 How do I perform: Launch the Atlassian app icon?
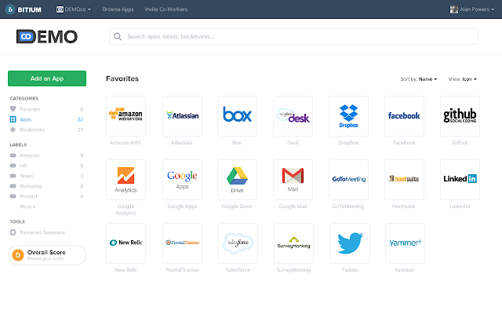[182, 116]
